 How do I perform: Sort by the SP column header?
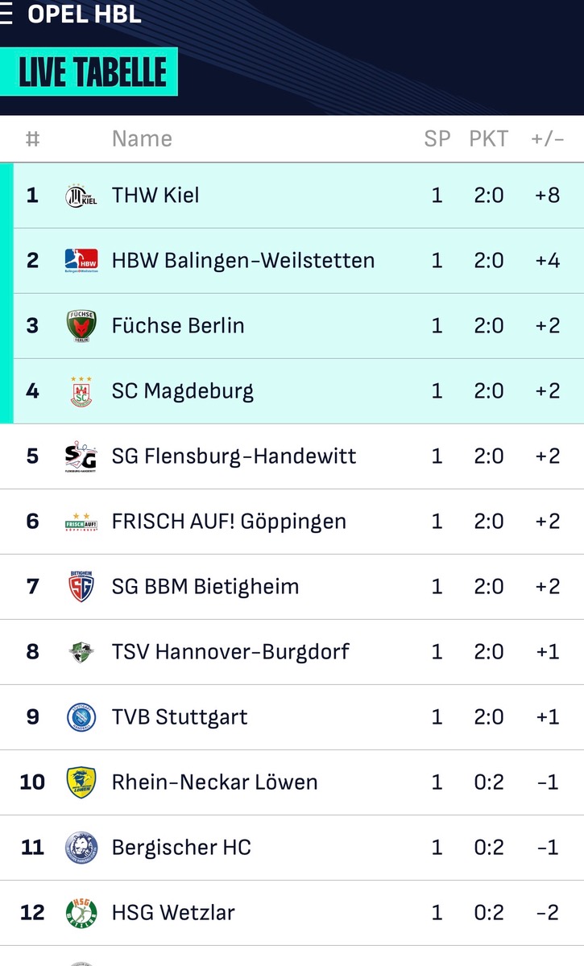pos(437,138)
